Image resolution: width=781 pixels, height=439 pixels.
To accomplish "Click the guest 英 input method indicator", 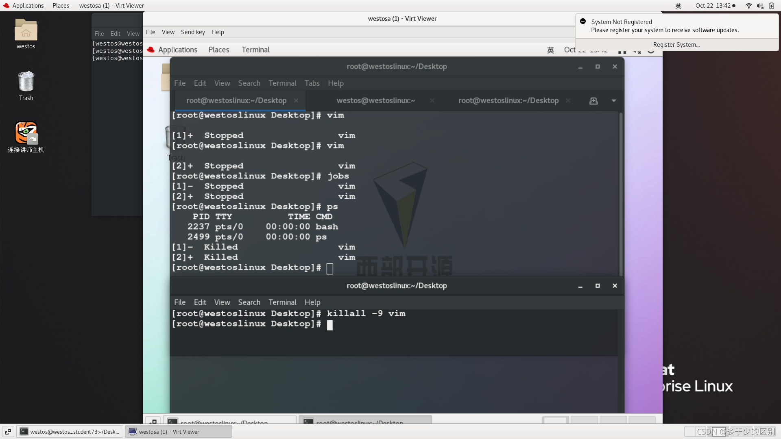I will click(x=550, y=50).
